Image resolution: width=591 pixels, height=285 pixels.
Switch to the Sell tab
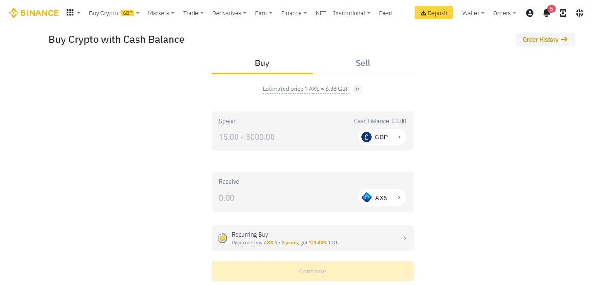[x=363, y=63]
